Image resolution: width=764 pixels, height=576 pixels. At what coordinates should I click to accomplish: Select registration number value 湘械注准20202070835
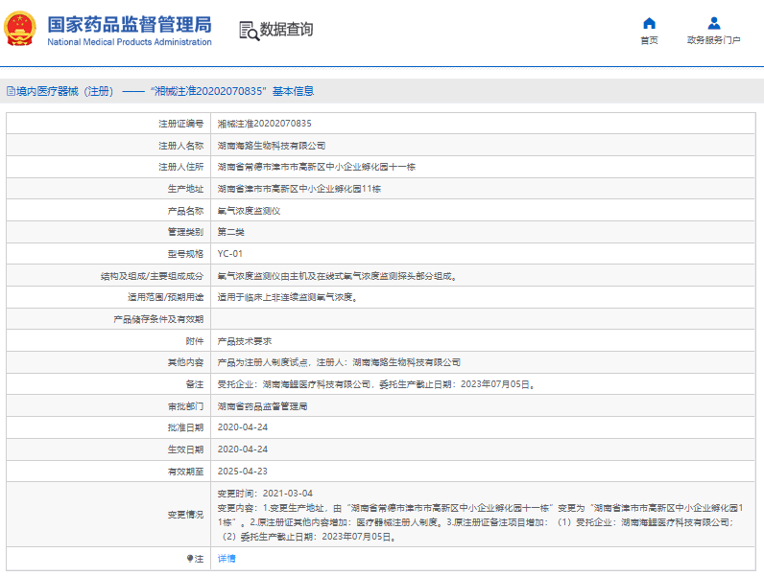[264, 124]
